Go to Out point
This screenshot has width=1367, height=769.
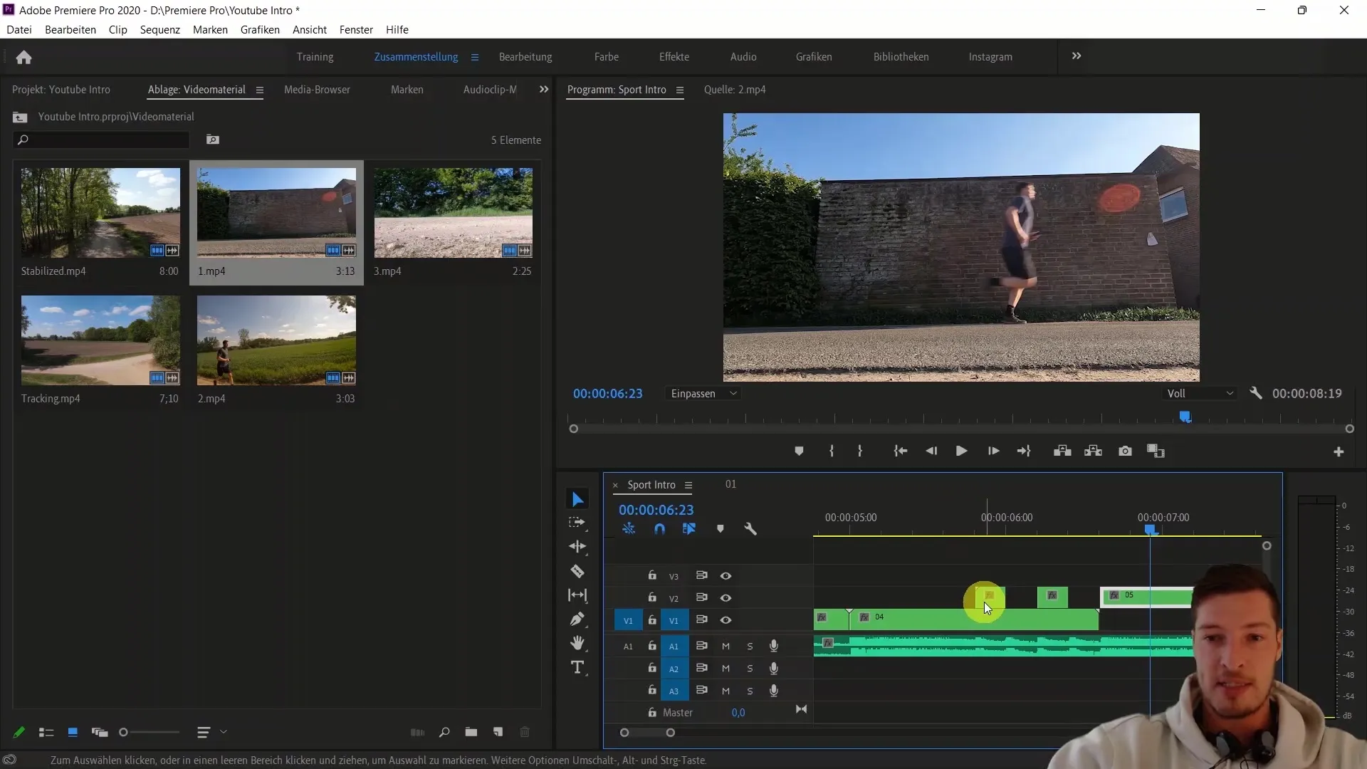(1024, 451)
